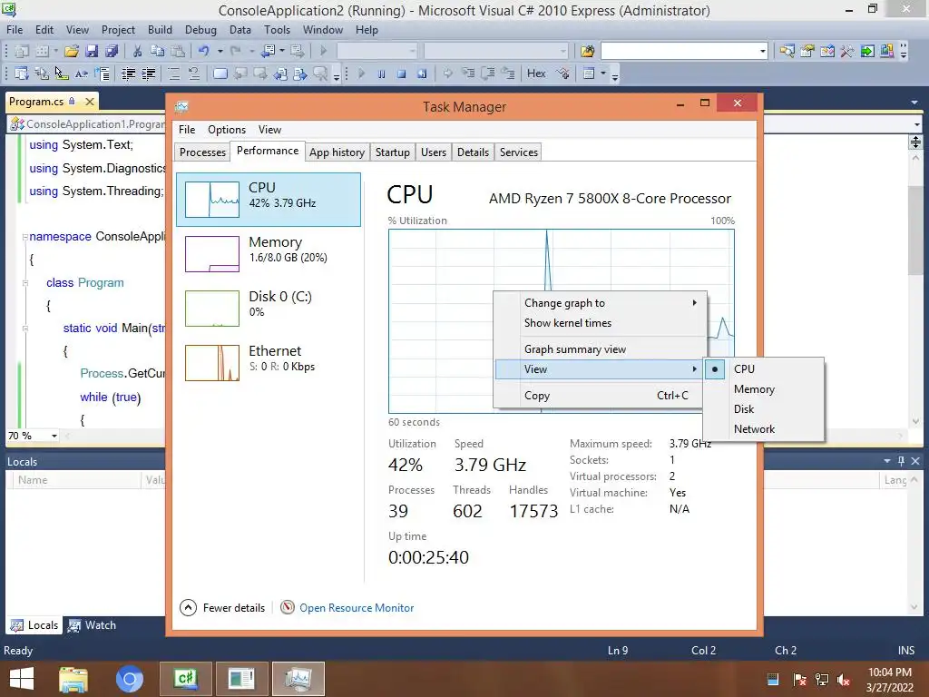Comment out selected lines icon
The width and height of the screenshot is (929, 697).
173,74
